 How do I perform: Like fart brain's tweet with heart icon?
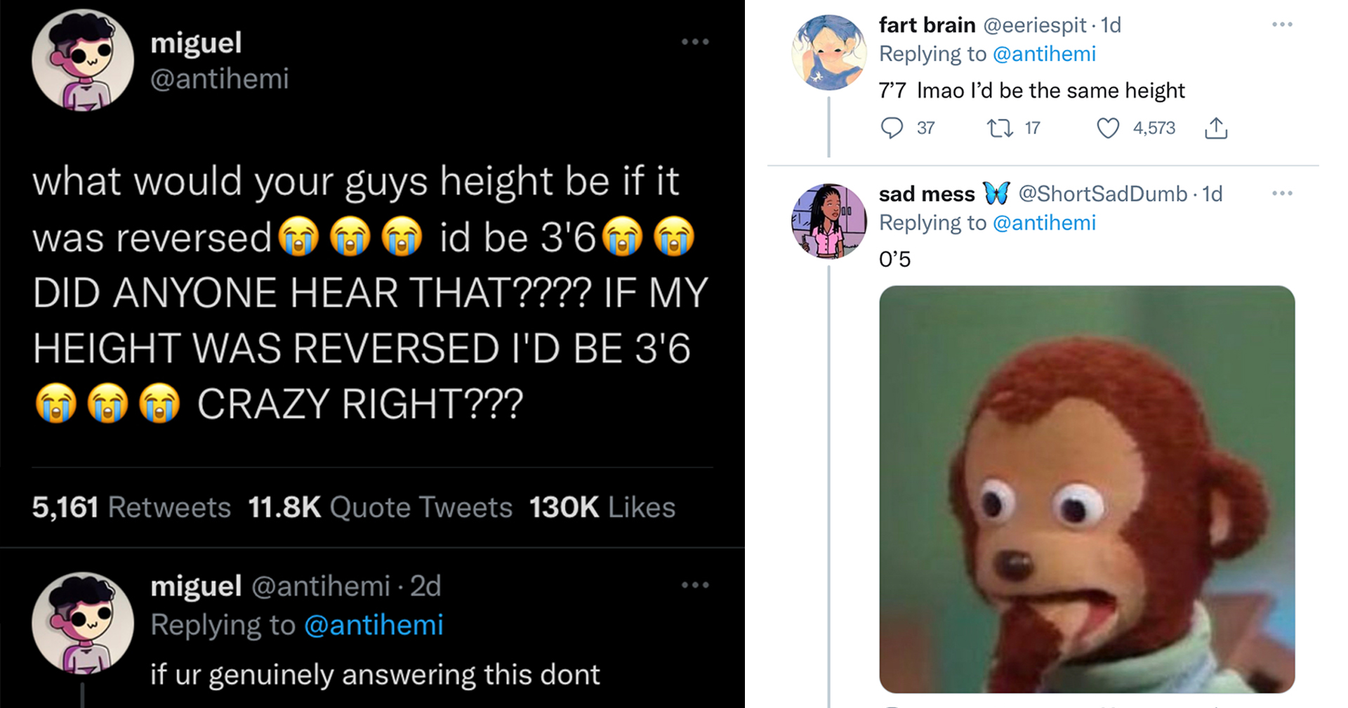(1107, 128)
